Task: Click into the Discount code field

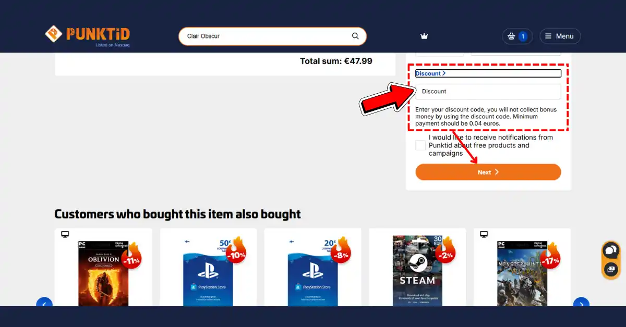Action: click(488, 91)
